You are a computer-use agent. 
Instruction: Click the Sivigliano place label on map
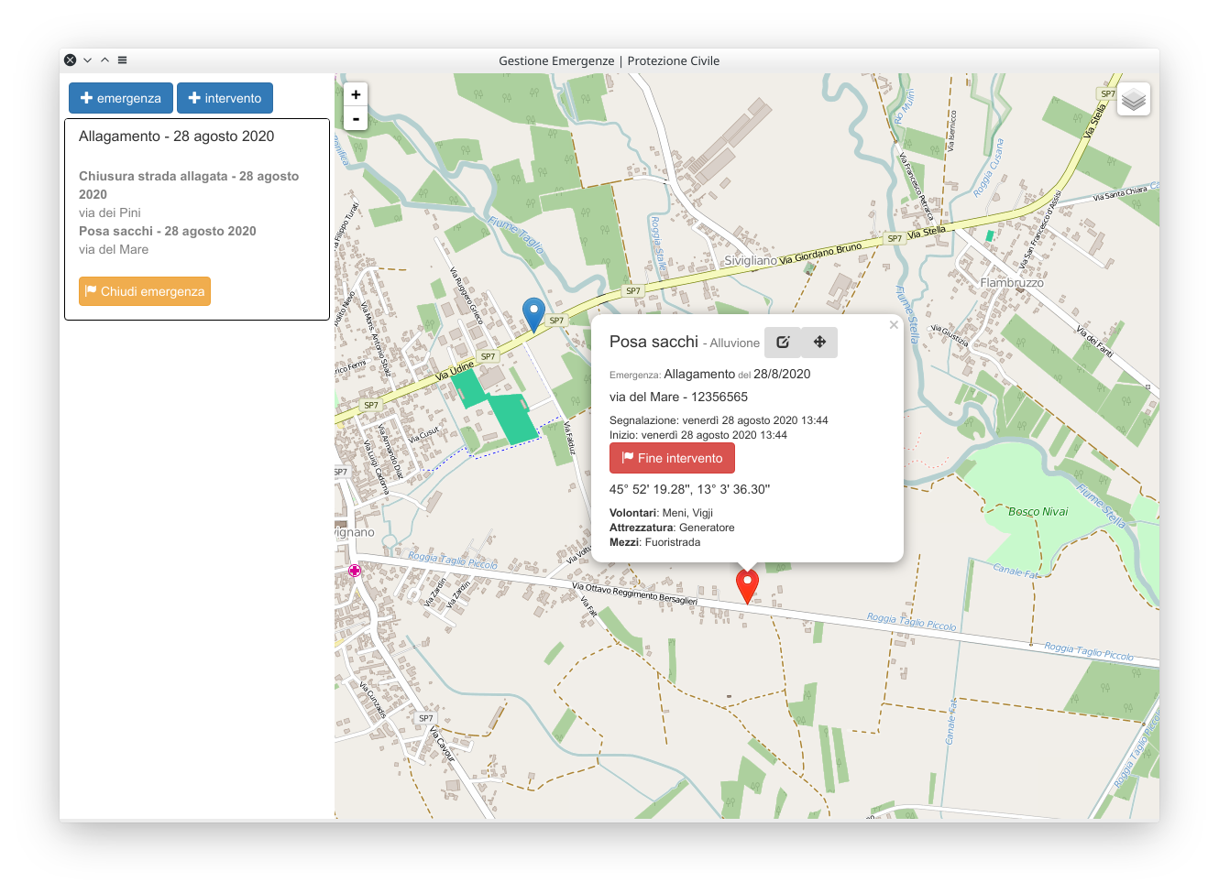(x=751, y=261)
